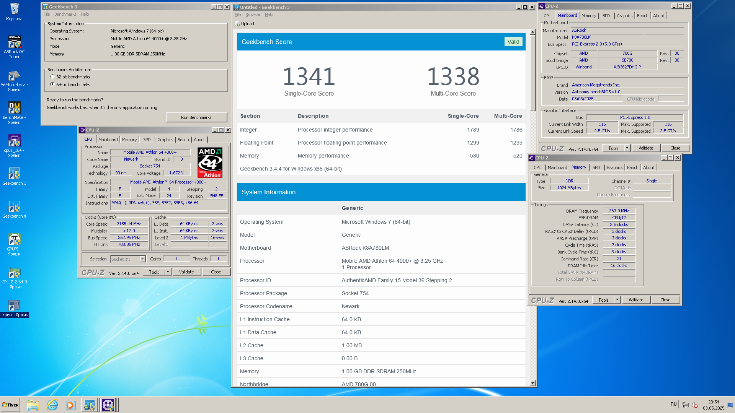Click Close in CPU-Z CPU window
735x413 pixels.
coord(216,272)
